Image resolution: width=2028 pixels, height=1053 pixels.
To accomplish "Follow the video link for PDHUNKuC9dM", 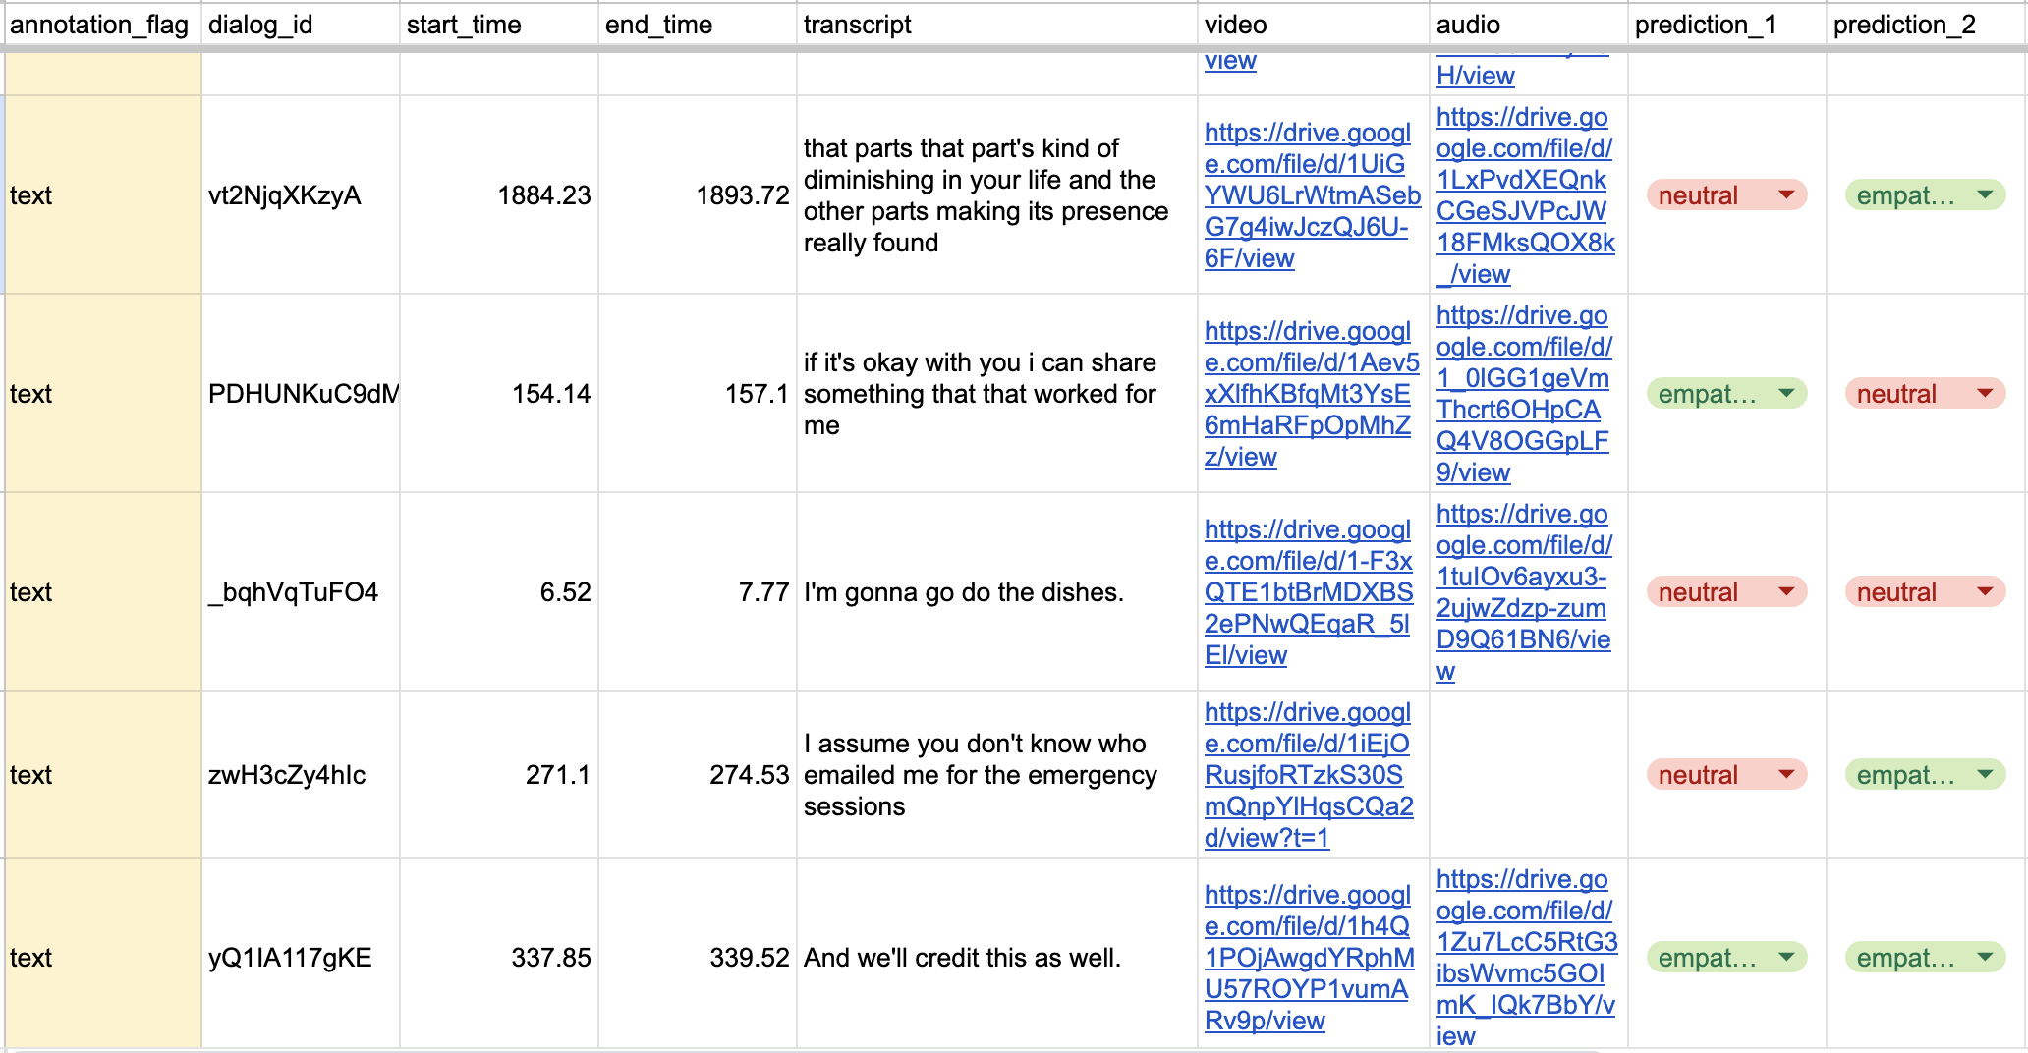I will coord(1312,394).
